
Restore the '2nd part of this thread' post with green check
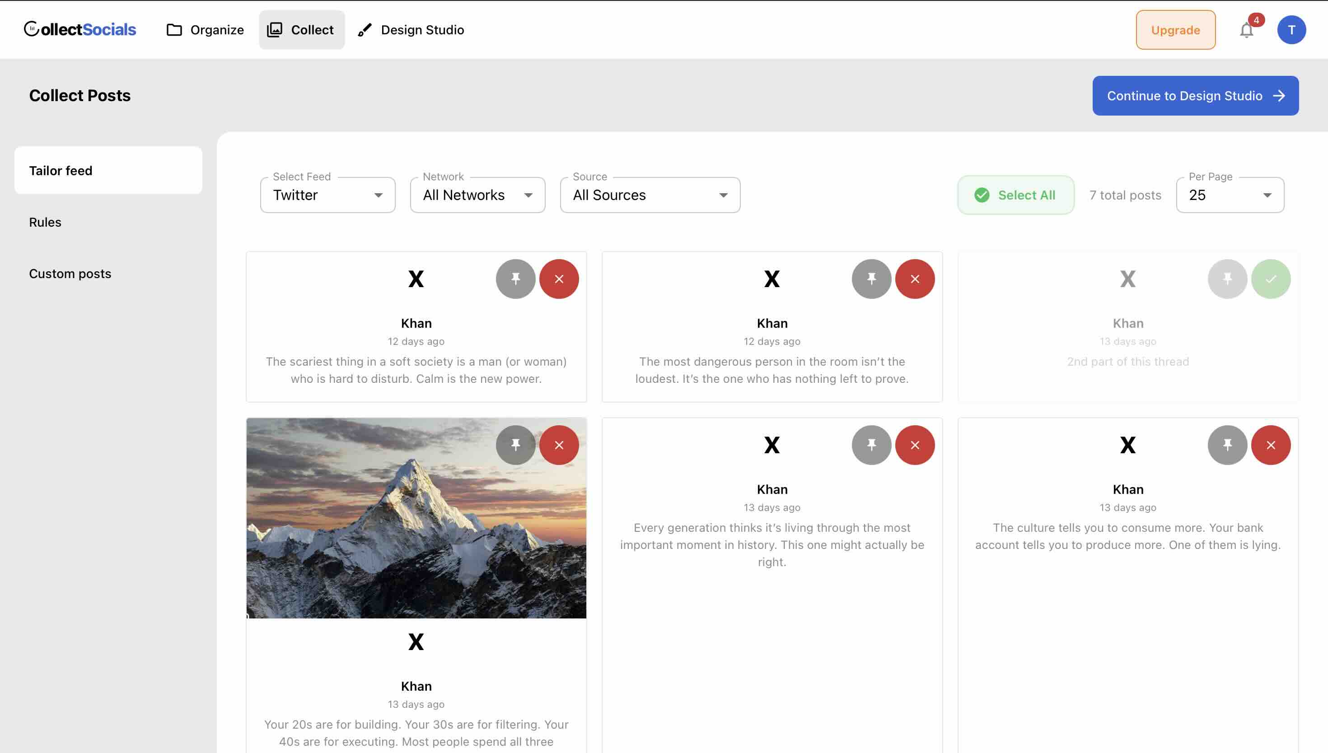click(x=1271, y=279)
